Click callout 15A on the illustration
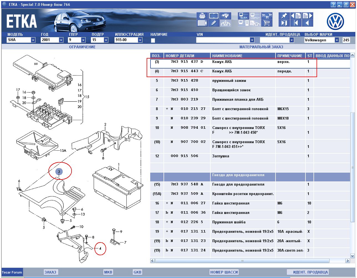This screenshot has height=278, width=357. (x=63, y=150)
